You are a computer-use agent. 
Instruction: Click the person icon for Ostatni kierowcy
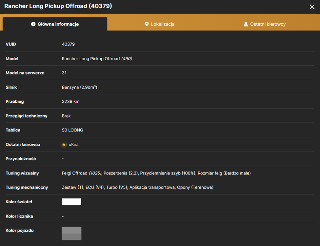(x=246, y=24)
